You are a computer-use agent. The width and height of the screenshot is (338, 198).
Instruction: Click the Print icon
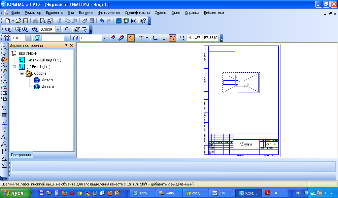pos(36,21)
